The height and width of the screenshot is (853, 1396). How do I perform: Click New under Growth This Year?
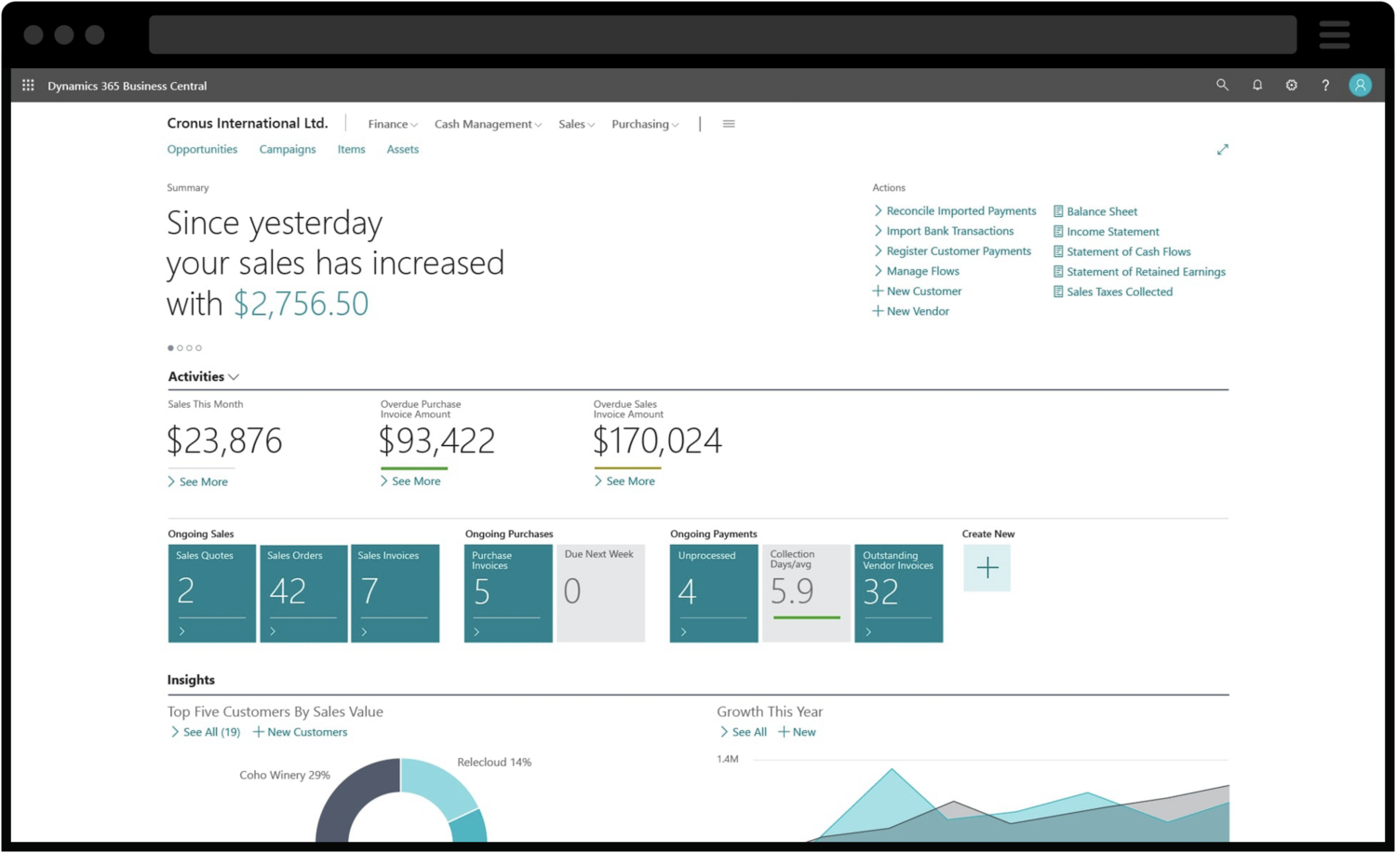797,732
